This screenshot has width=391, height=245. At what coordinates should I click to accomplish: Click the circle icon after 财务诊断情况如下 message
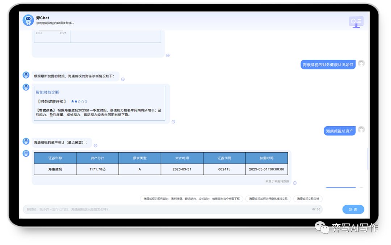click(x=123, y=79)
